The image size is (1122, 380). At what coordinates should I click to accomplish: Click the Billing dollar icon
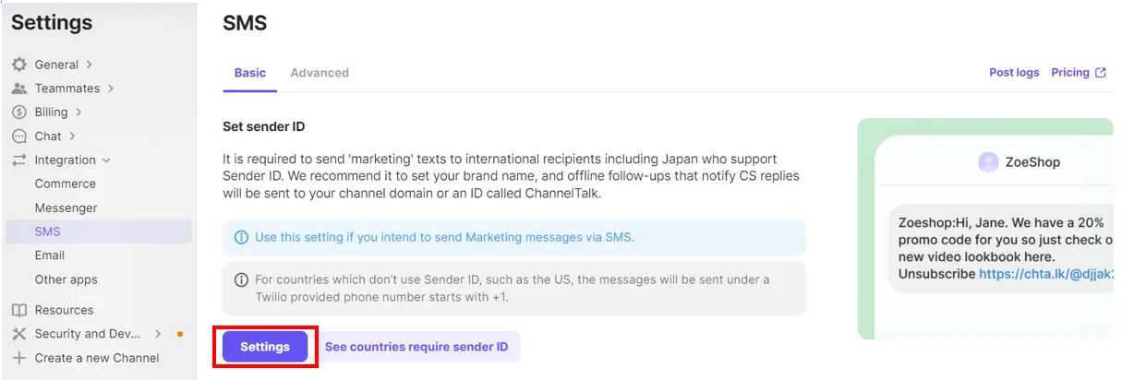(x=18, y=113)
